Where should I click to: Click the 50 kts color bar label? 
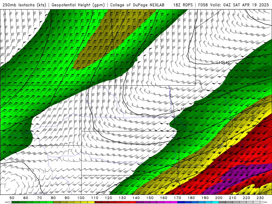12,198
